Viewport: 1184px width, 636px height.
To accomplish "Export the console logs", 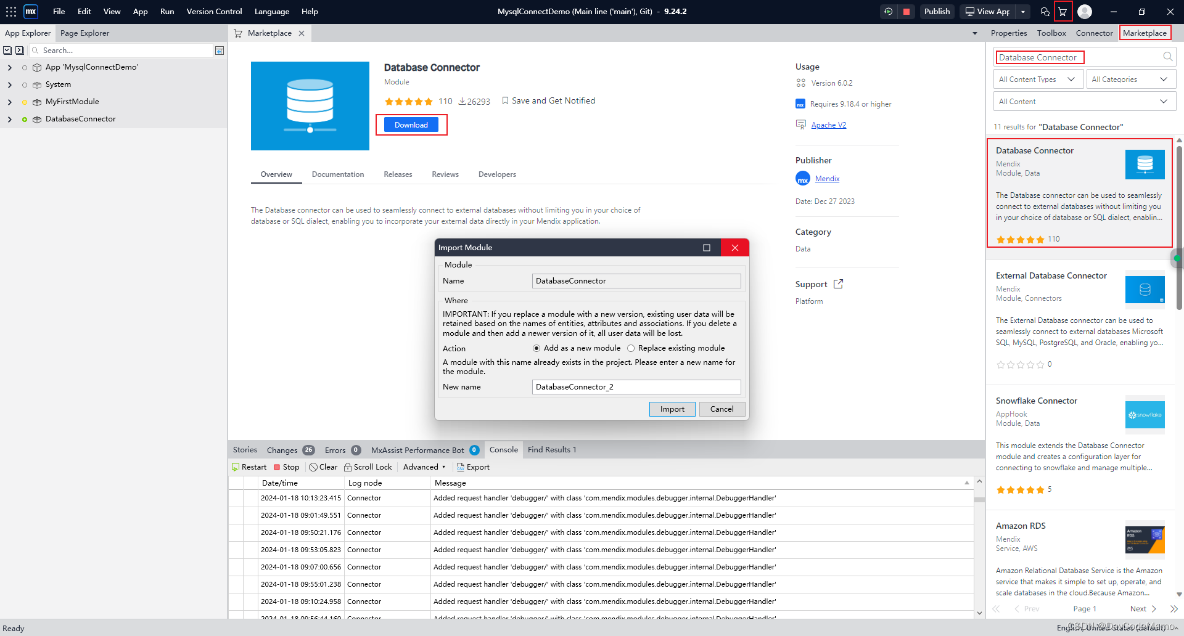I will click(473, 467).
